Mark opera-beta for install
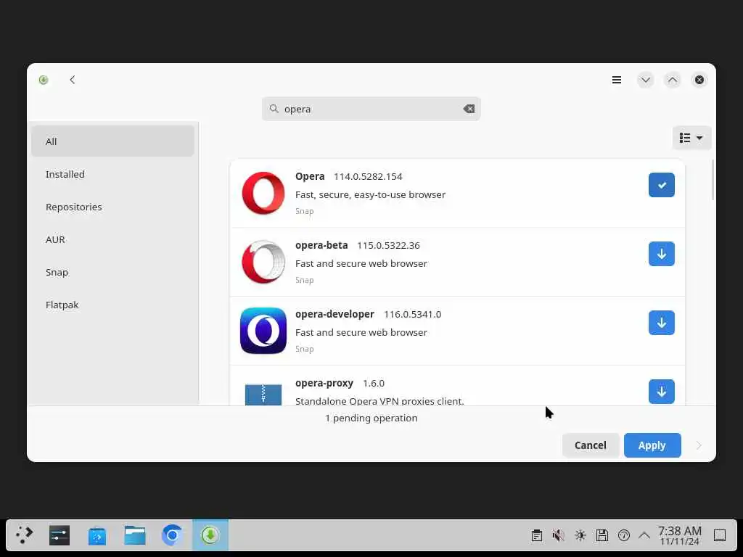The width and height of the screenshot is (743, 557). click(661, 254)
